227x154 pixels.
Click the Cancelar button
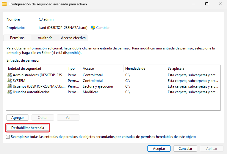tap(185, 148)
